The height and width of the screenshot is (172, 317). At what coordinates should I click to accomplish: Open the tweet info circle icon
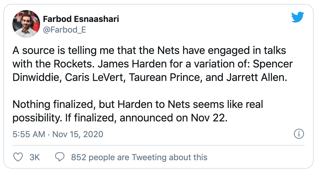299,134
